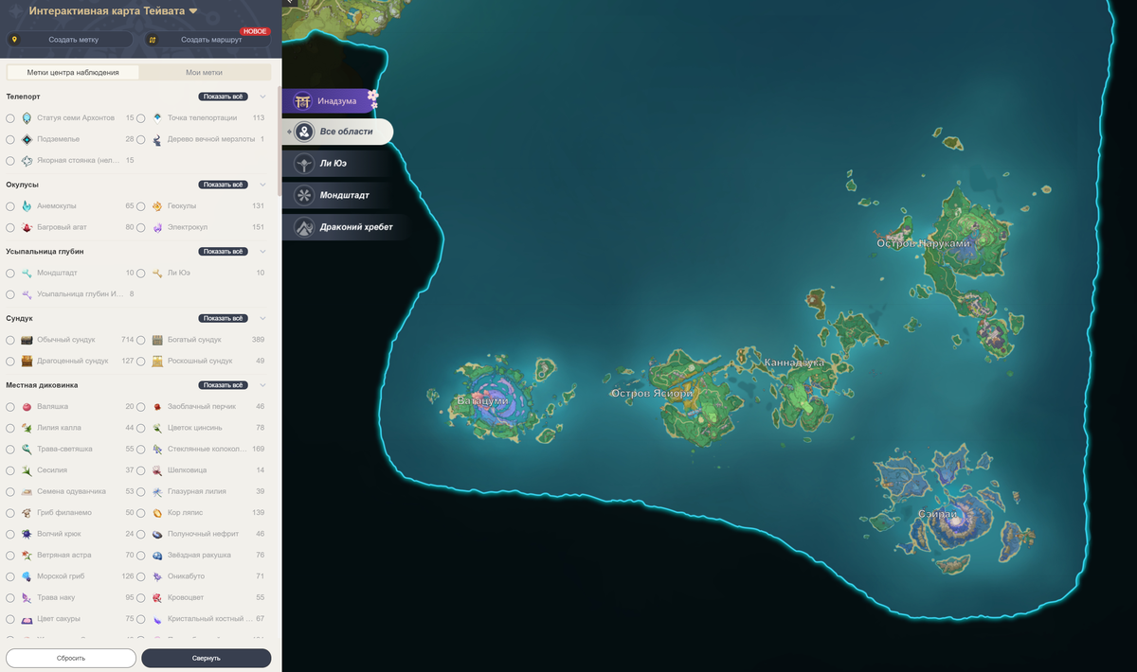
Task: Collapse the Телепорт section chevron
Action: coord(263,97)
